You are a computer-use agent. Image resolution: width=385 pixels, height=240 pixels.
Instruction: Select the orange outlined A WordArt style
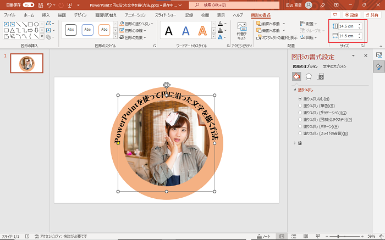(x=202, y=31)
